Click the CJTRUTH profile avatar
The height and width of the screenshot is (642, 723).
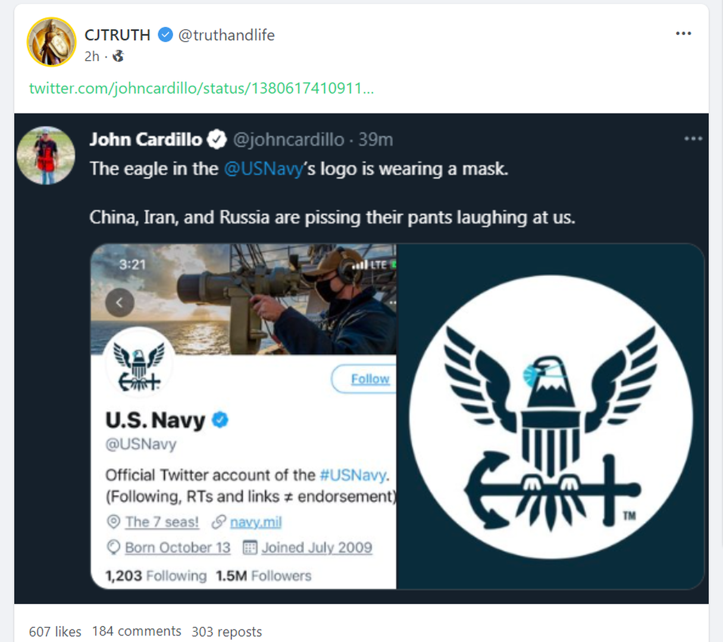[52, 42]
